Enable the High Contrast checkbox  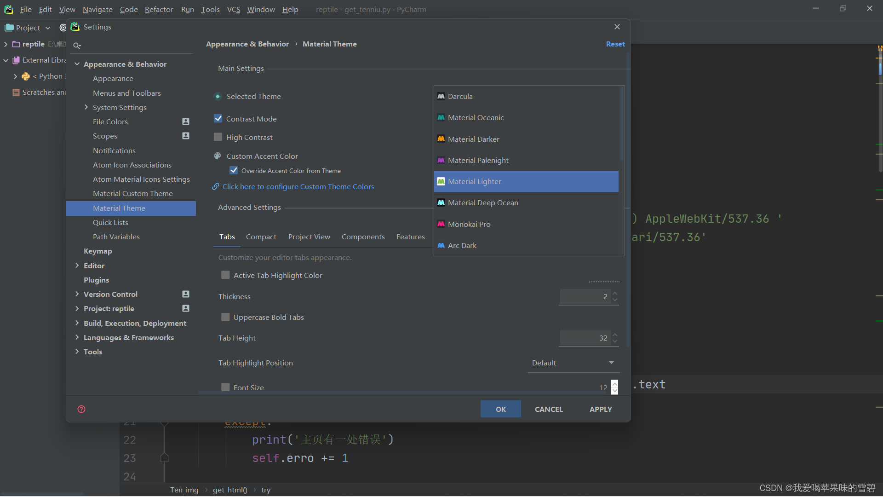(x=218, y=137)
